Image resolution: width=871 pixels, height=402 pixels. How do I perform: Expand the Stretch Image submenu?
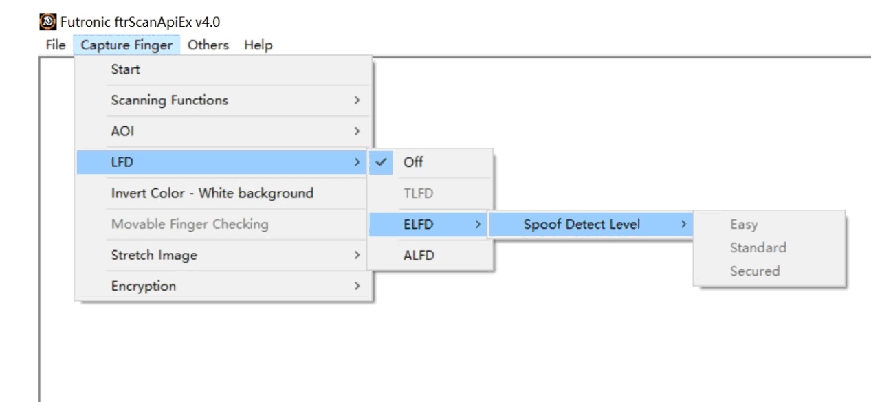tap(223, 255)
